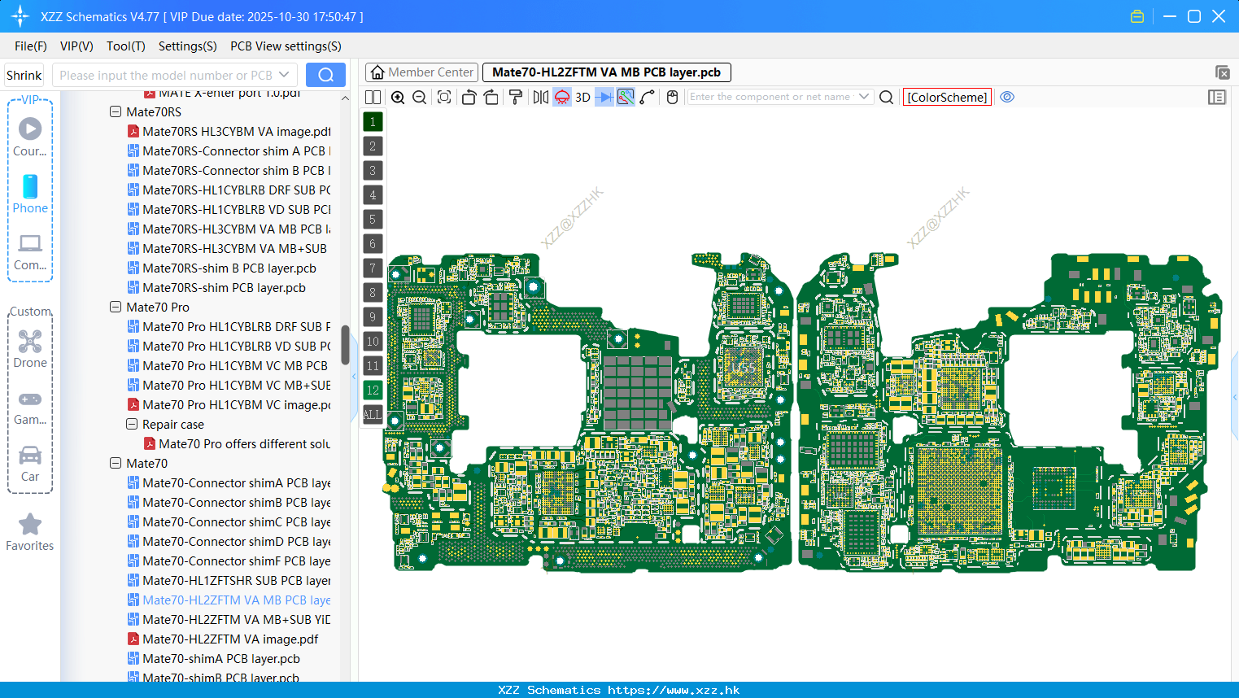Fit the board to the window
The width and height of the screenshot is (1239, 698).
(x=444, y=97)
